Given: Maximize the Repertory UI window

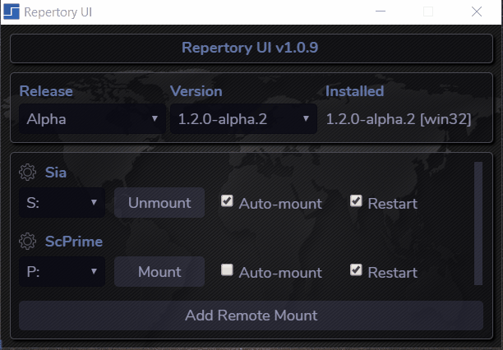Looking at the screenshot, I should click(x=427, y=12).
